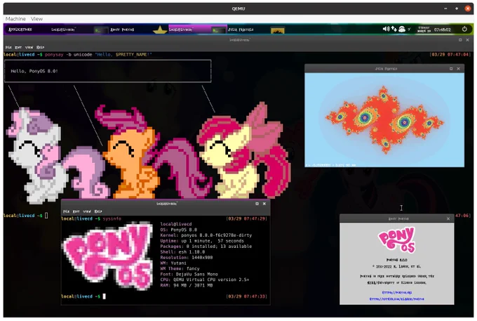Click the power logout icon in the panel
The height and width of the screenshot is (321, 477).
[x=464, y=29]
